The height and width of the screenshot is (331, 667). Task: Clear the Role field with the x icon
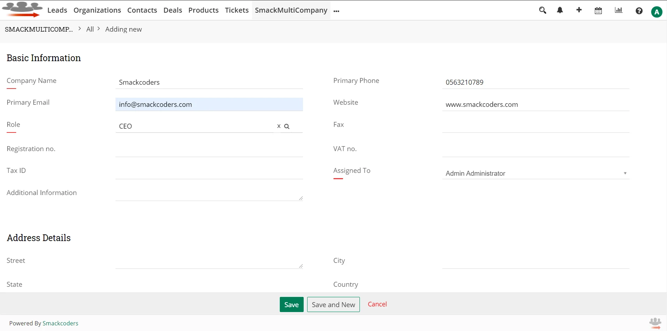click(x=279, y=126)
